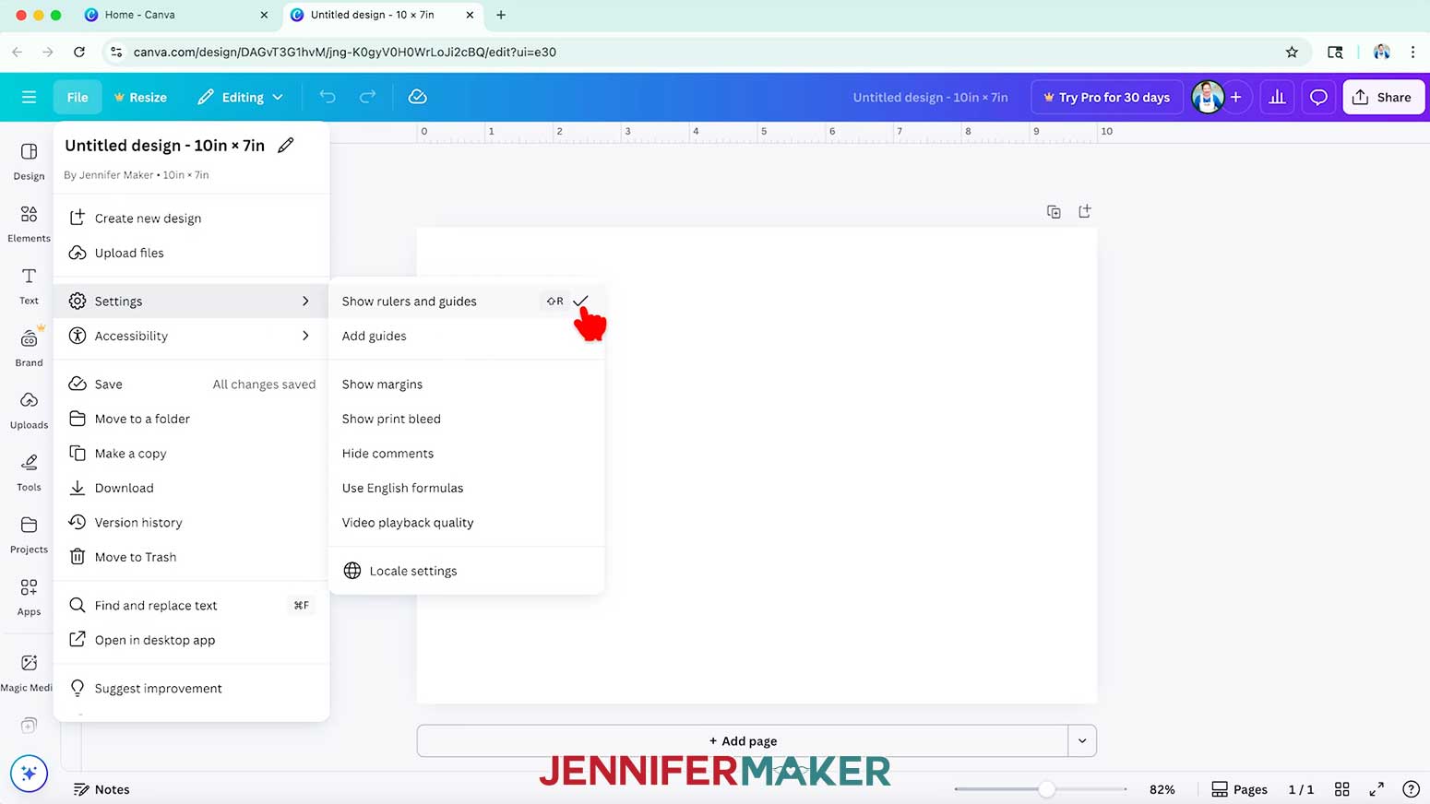Open Video playback quality options

[x=466, y=523]
